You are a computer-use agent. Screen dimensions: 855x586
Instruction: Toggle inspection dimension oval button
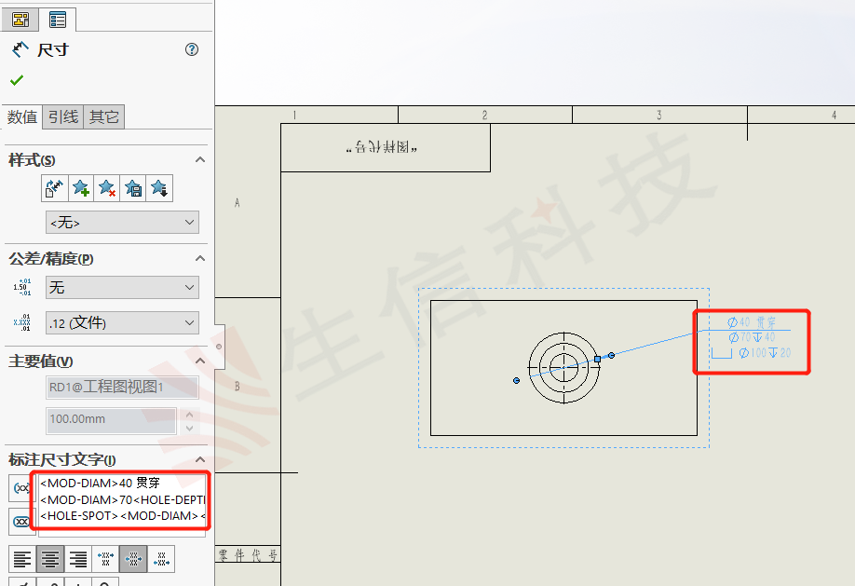pos(20,522)
